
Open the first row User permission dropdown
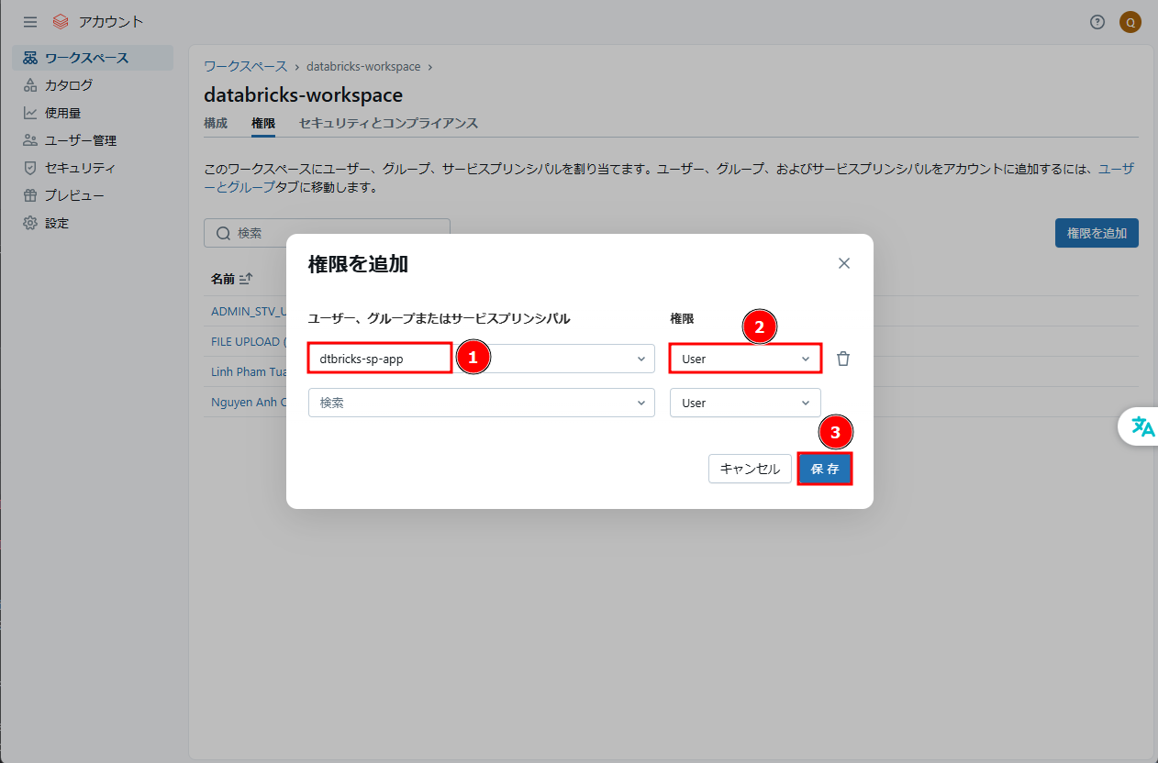coord(745,359)
